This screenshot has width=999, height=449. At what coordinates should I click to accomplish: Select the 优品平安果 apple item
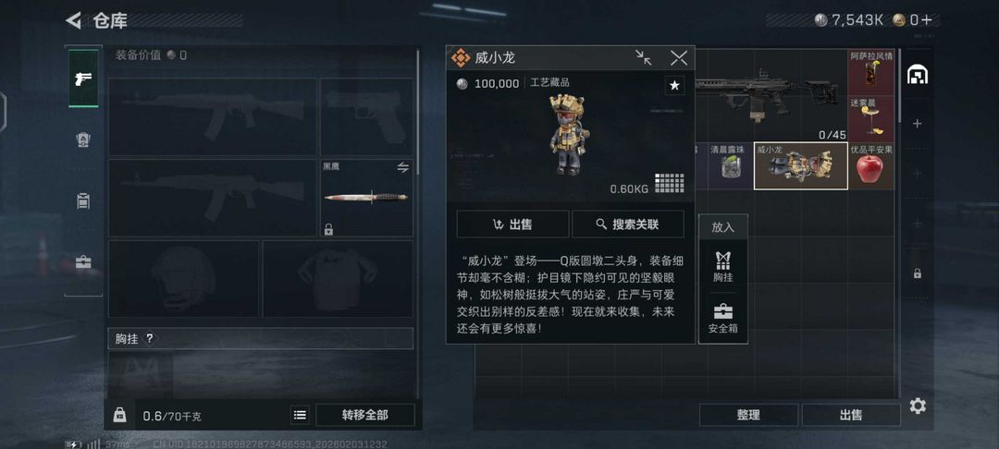(x=871, y=166)
